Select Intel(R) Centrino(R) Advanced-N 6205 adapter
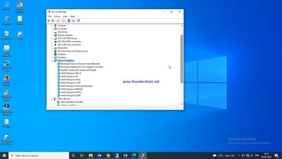282x159 pixels. (x=78, y=70)
